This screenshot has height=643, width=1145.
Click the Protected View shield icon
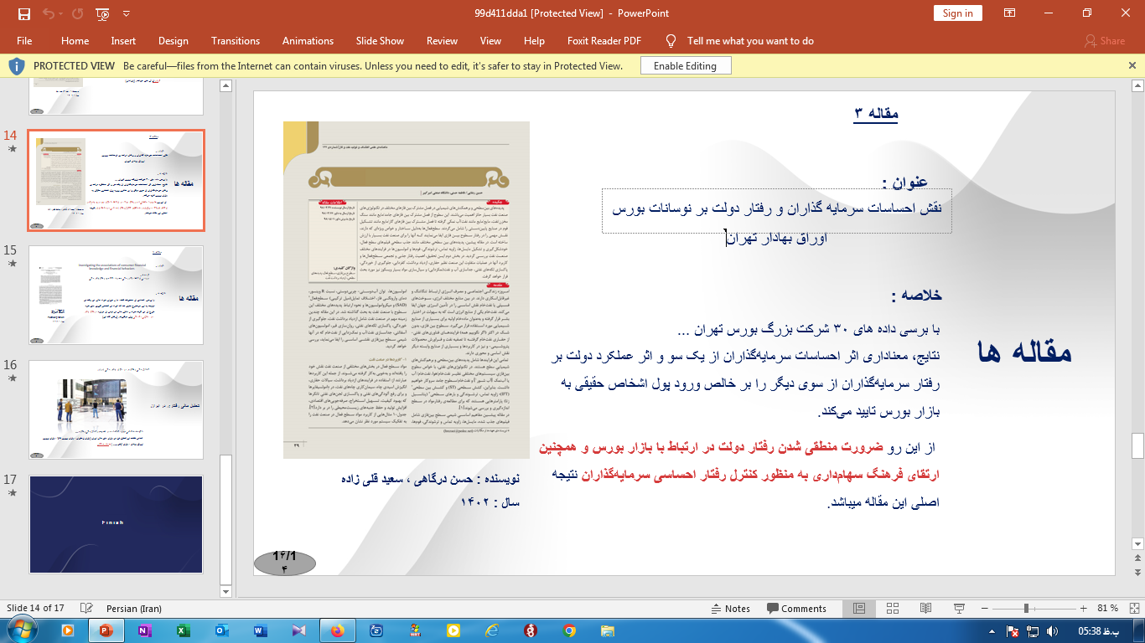pos(17,66)
